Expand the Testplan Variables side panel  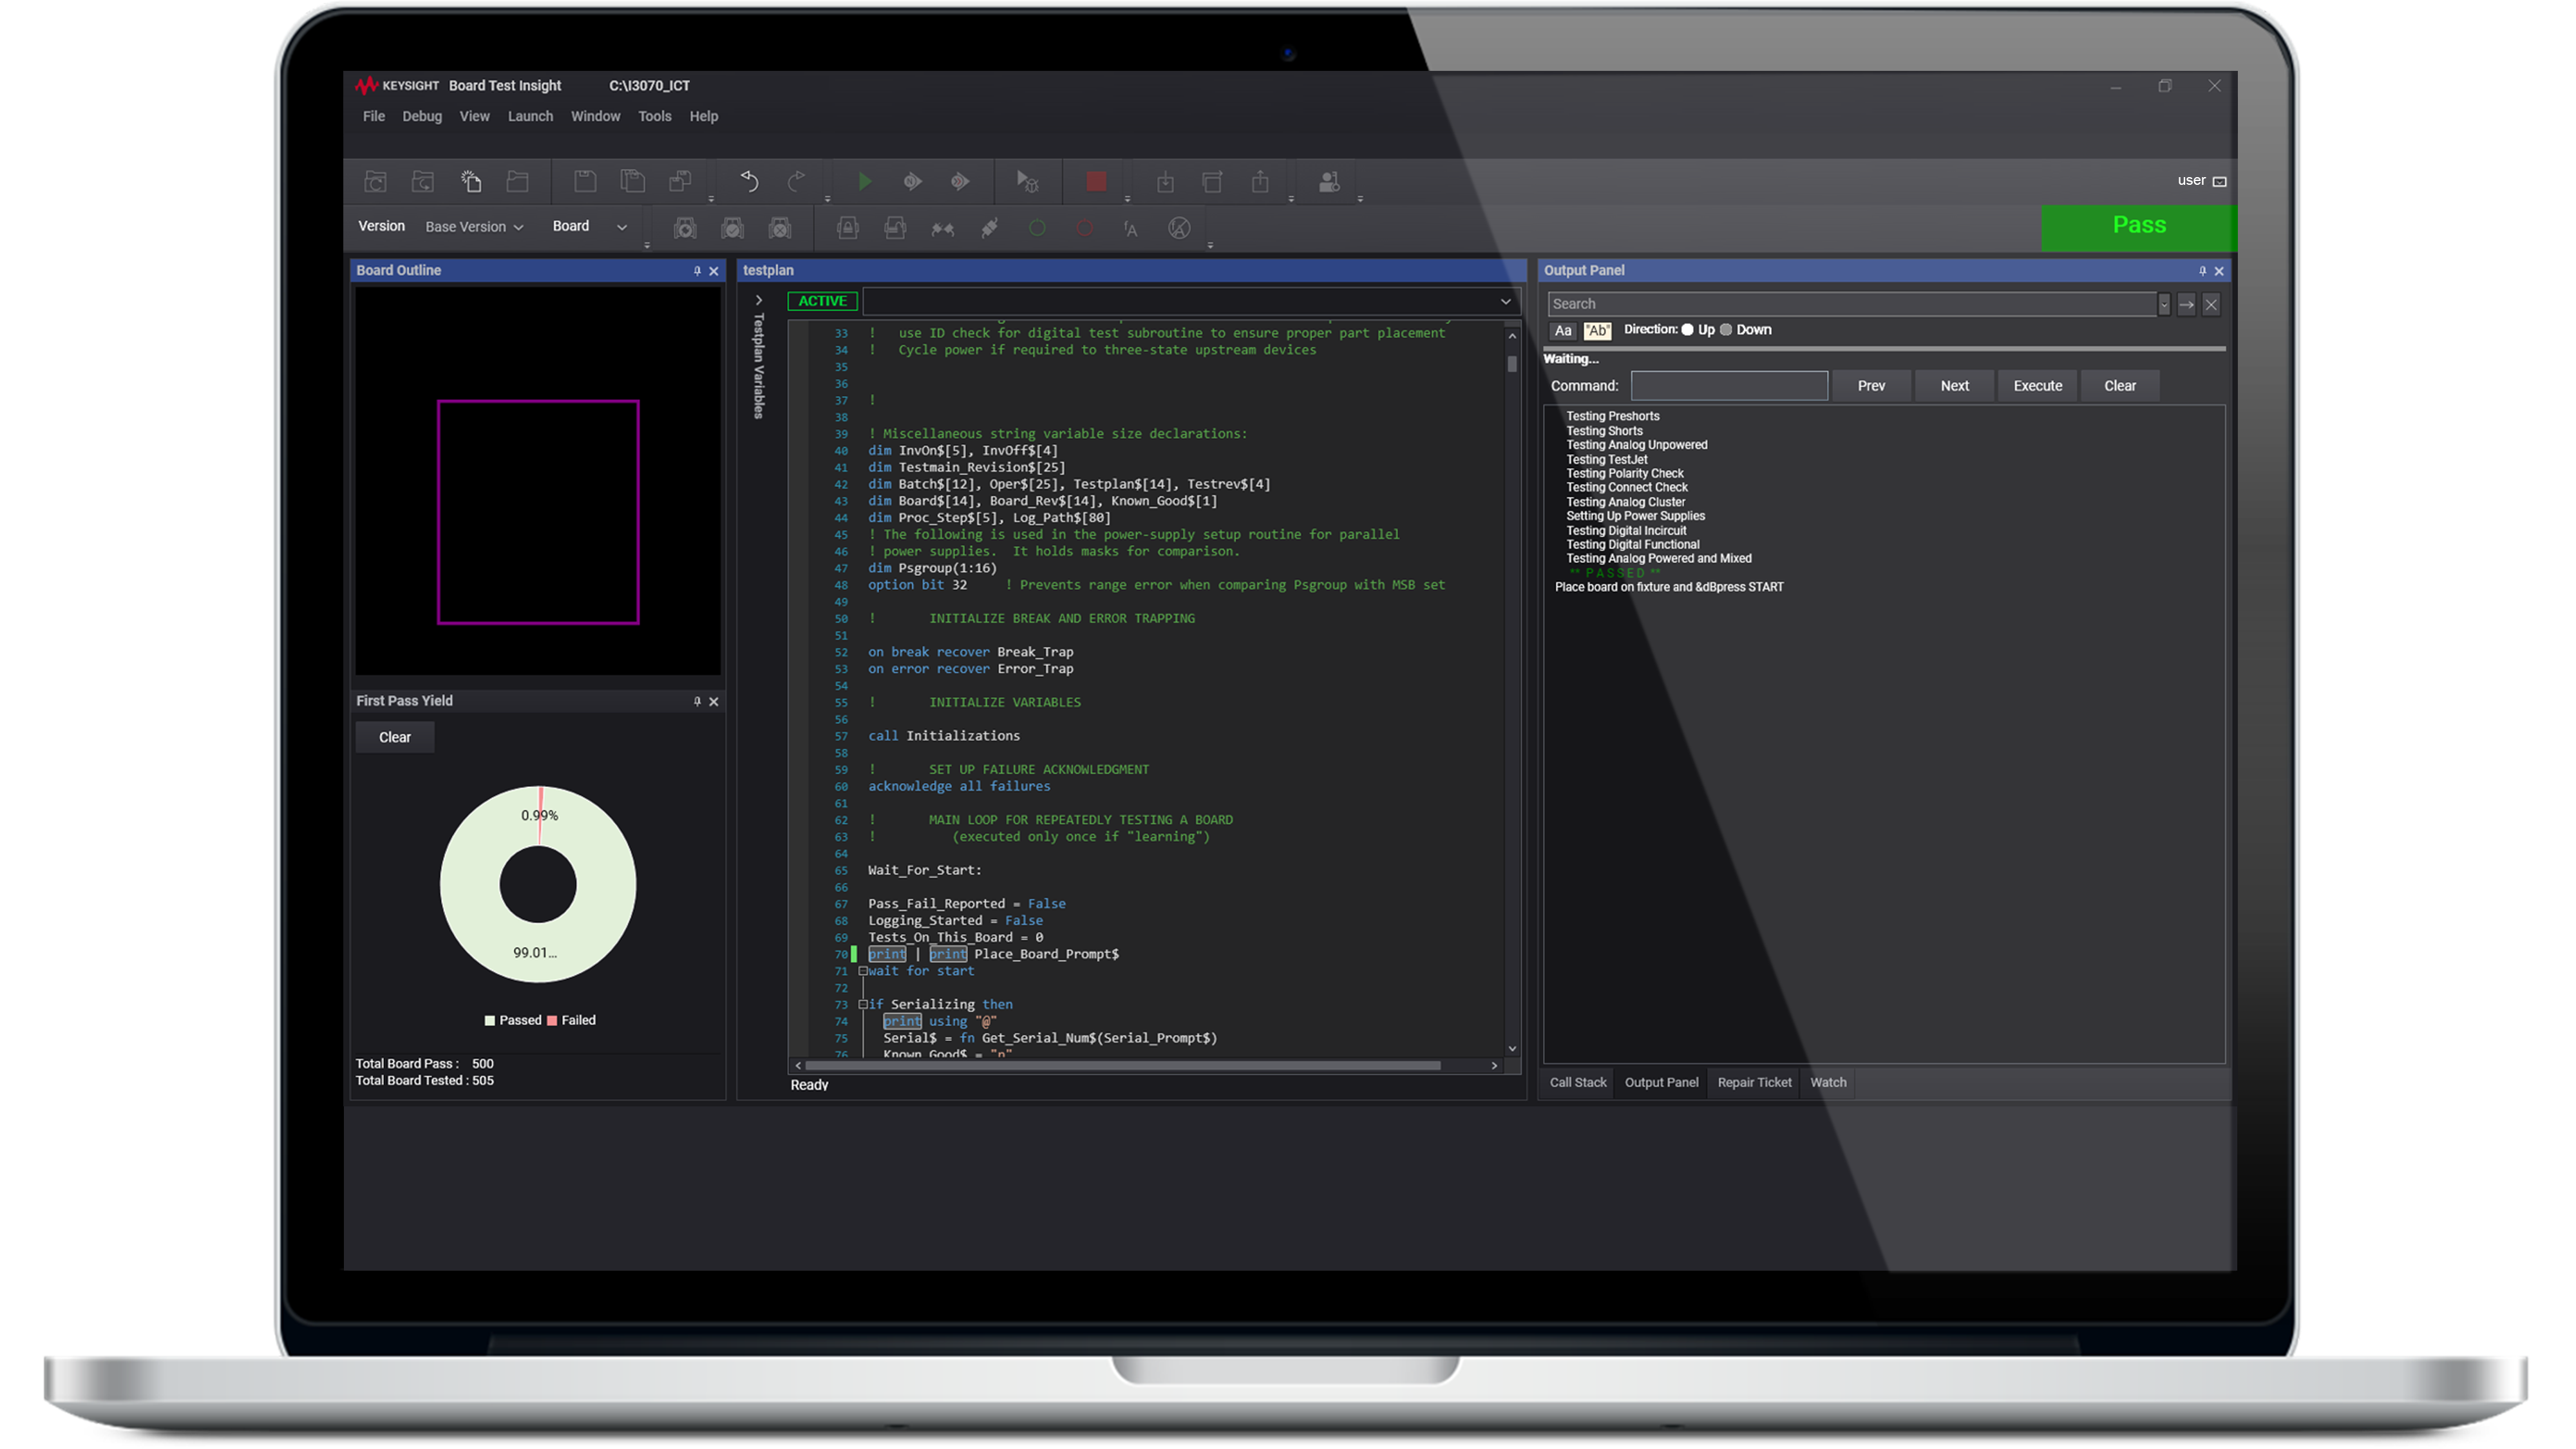point(759,300)
